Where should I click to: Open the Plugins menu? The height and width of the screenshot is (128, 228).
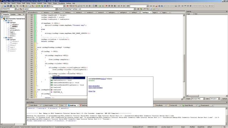tap(55, 3)
